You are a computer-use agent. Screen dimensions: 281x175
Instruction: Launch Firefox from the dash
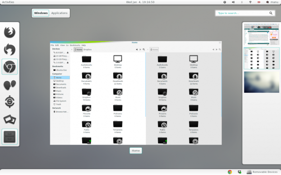click(x=10, y=32)
